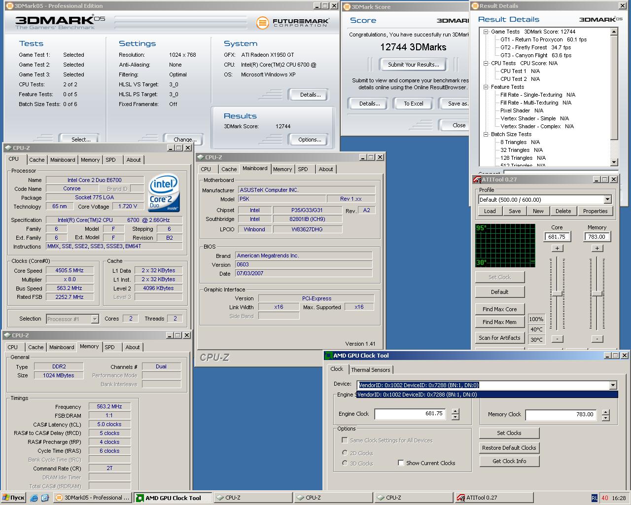Select the highlighted VendorID device list entry

pyautogui.click(x=487, y=395)
